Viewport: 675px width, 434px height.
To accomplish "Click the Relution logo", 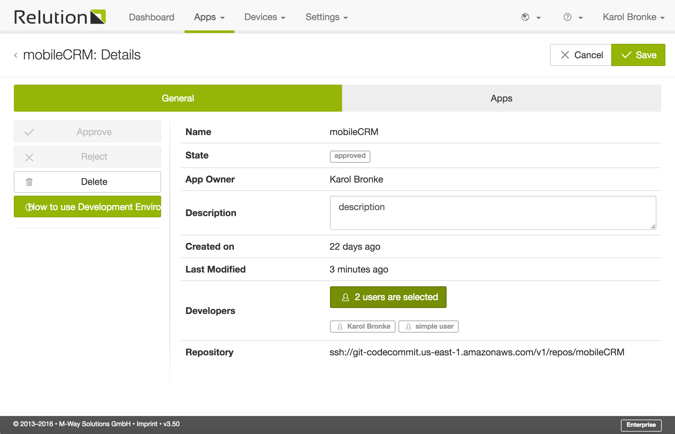I will pos(60,17).
